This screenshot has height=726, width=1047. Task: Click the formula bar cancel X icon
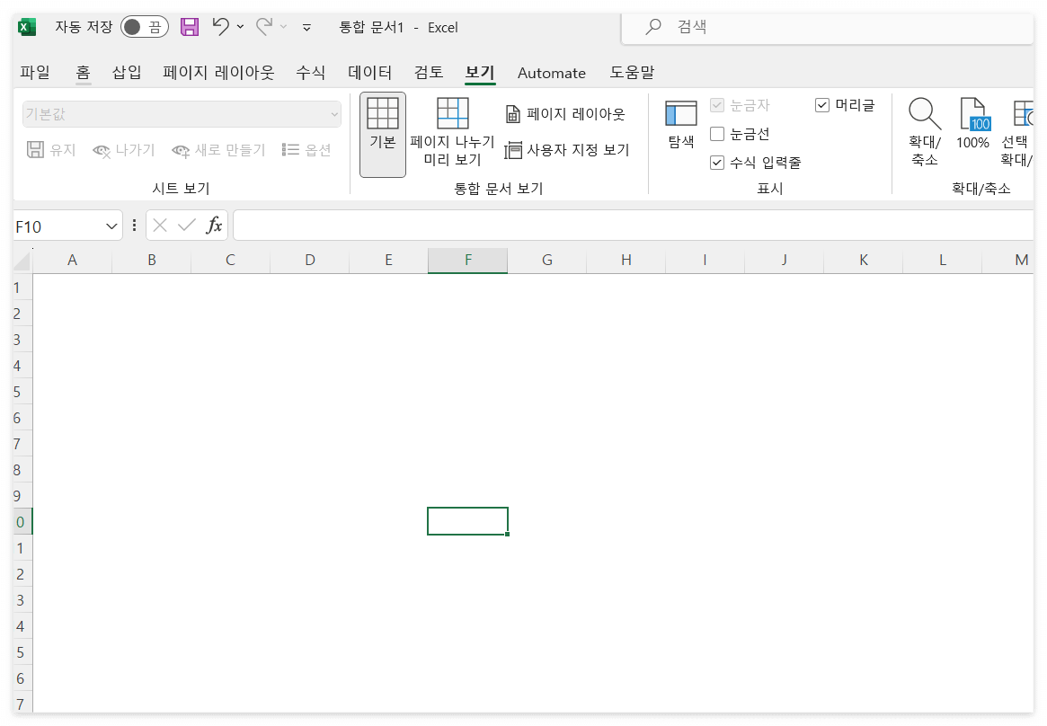(x=160, y=226)
